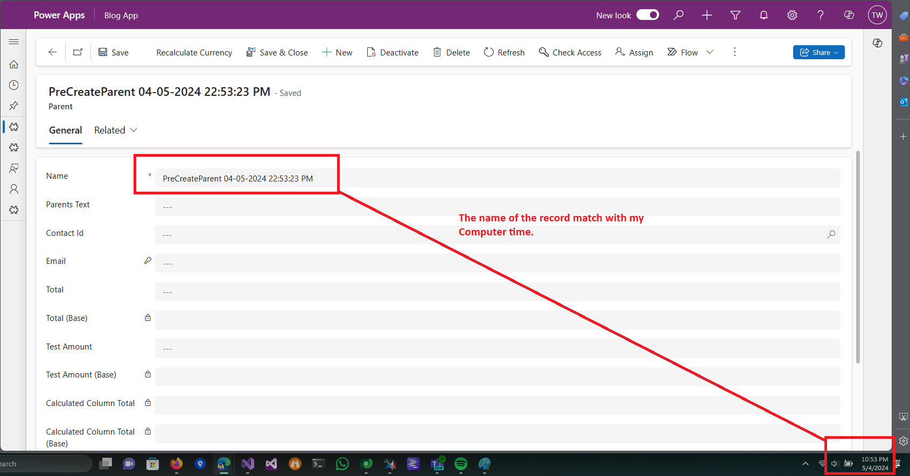Delete the record
This screenshot has width=910, height=476.
[452, 52]
